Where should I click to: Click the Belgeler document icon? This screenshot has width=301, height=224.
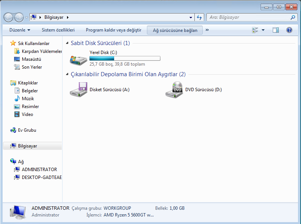tap(17, 90)
